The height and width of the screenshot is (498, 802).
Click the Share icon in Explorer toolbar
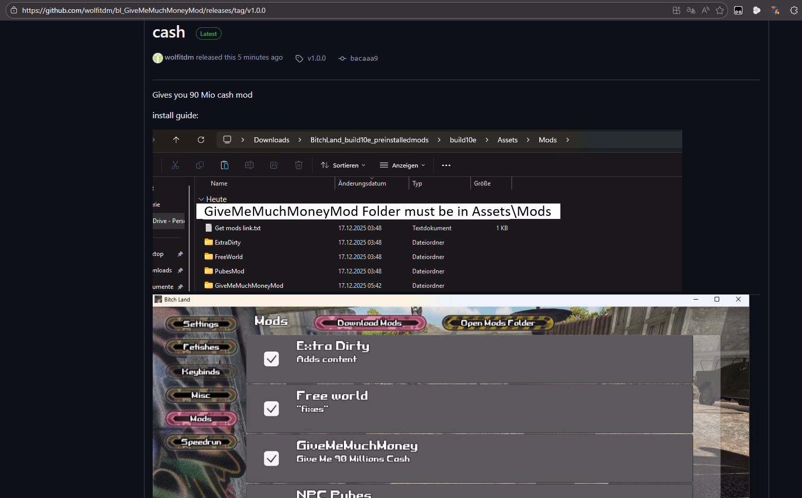(x=274, y=165)
